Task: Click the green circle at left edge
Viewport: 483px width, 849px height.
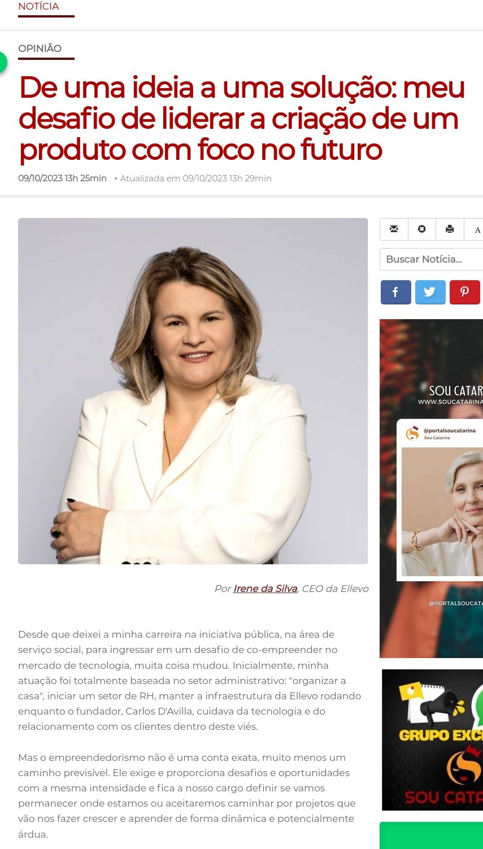Action: pyautogui.click(x=3, y=62)
